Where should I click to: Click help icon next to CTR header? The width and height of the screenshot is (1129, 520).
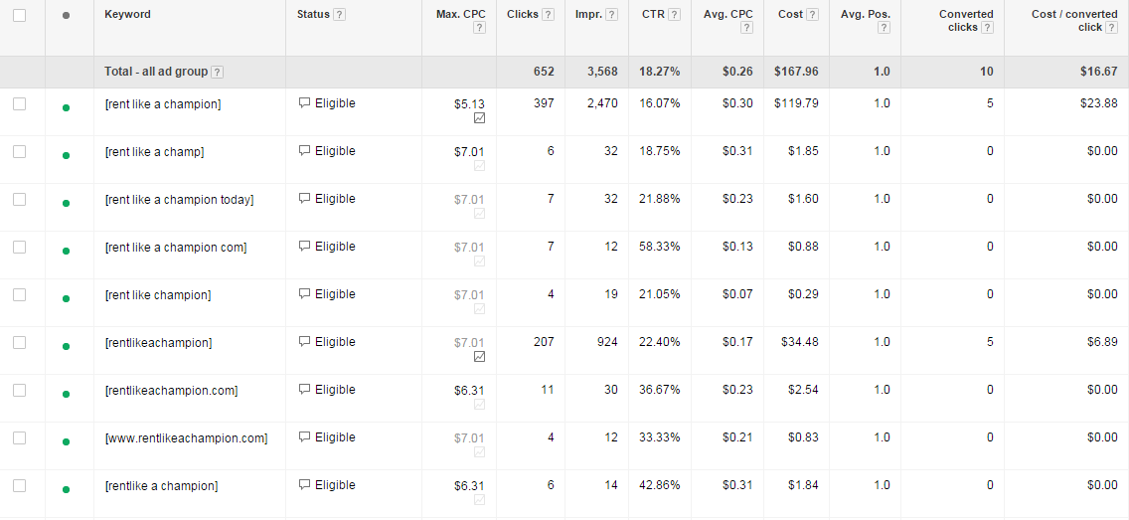click(674, 14)
